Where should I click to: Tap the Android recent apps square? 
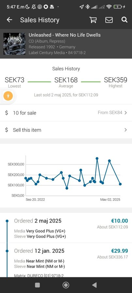[x=37, y=285]
